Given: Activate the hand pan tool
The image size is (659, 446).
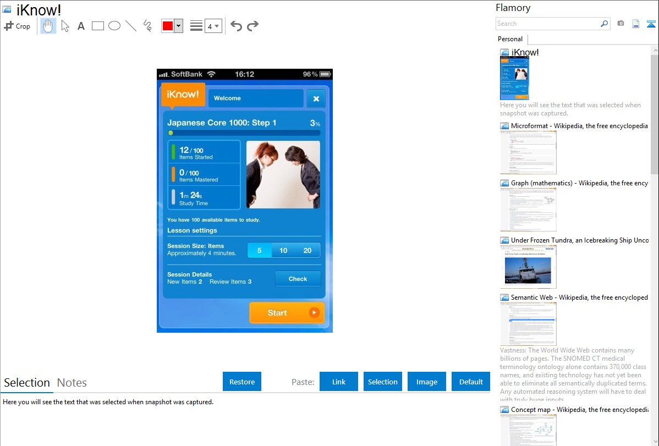Looking at the screenshot, I should pos(48,26).
